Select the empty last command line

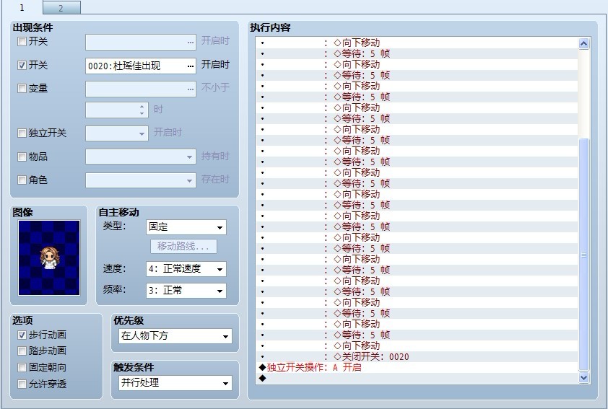(x=417, y=379)
